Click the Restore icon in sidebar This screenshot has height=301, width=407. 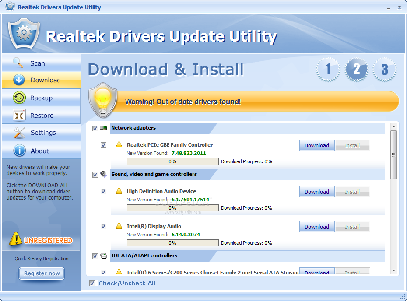(x=19, y=115)
